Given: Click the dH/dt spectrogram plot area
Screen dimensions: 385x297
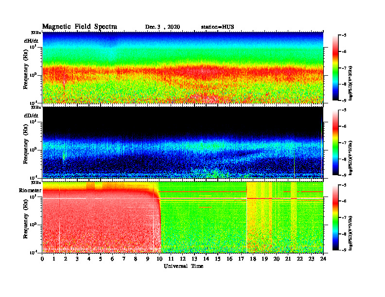Looking at the screenshot, I should point(183,67).
